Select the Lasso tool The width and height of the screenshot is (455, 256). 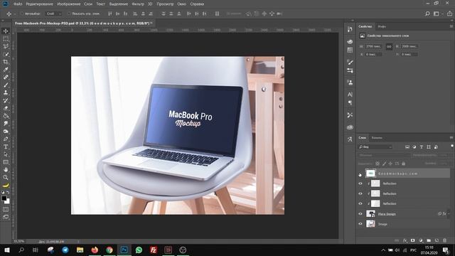pos(6,46)
